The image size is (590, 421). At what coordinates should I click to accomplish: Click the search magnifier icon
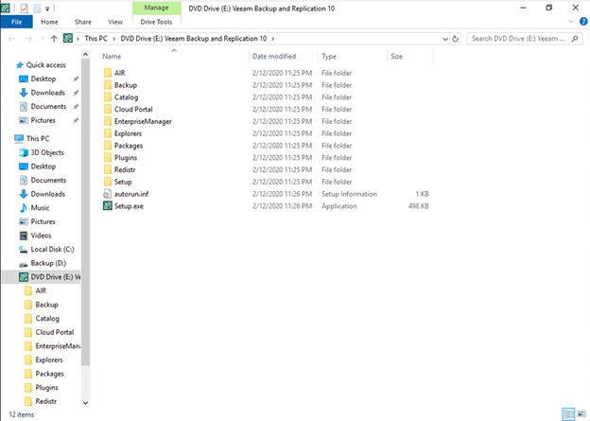click(x=575, y=39)
